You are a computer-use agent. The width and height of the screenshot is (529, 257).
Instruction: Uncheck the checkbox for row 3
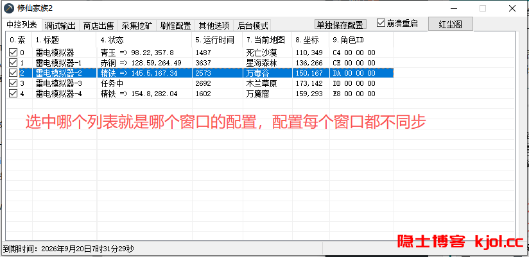coord(13,83)
